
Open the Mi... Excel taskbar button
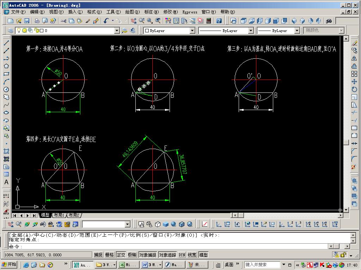click(x=128, y=265)
